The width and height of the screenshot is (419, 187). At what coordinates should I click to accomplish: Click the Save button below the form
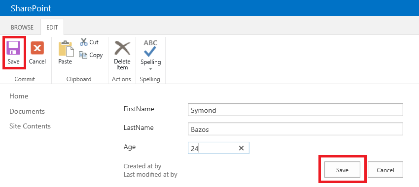pyautogui.click(x=342, y=170)
